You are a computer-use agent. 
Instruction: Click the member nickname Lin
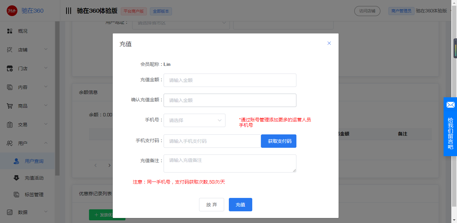click(167, 64)
